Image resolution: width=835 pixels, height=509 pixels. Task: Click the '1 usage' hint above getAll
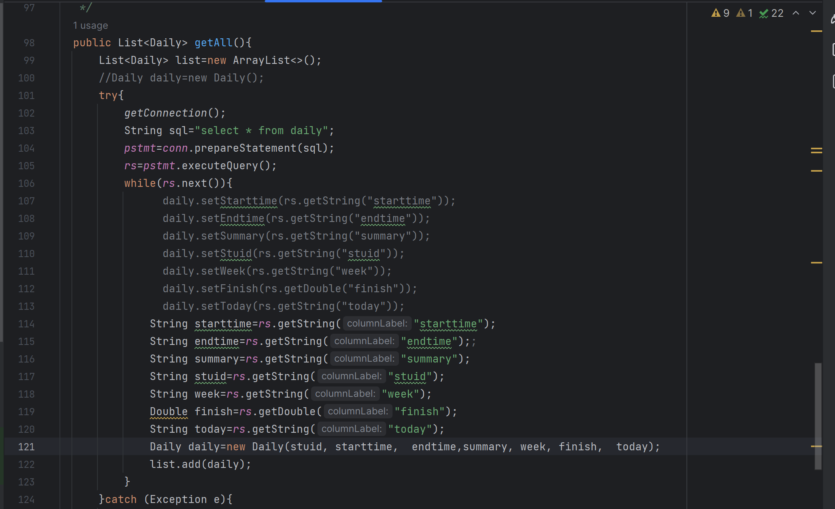pos(90,26)
